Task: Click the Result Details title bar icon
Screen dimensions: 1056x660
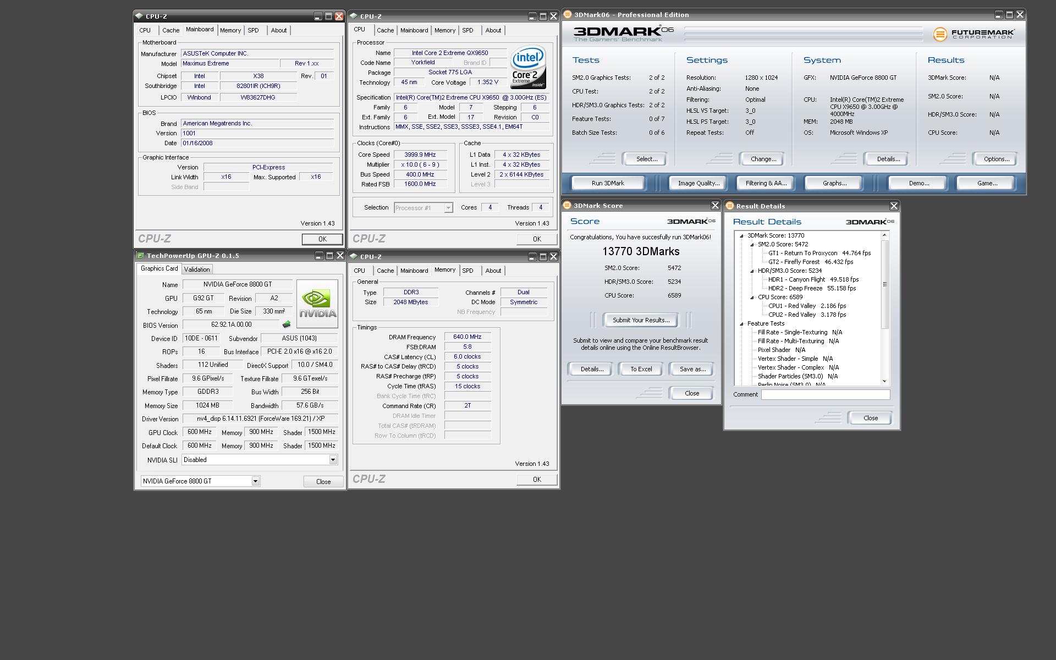Action: point(730,206)
